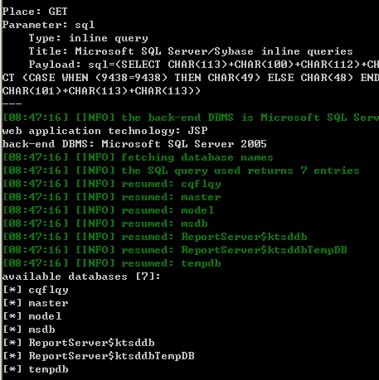
Task: Click the '[*] ReportServer$ktsddbTempDB' database entry
Action: [x=99, y=356]
